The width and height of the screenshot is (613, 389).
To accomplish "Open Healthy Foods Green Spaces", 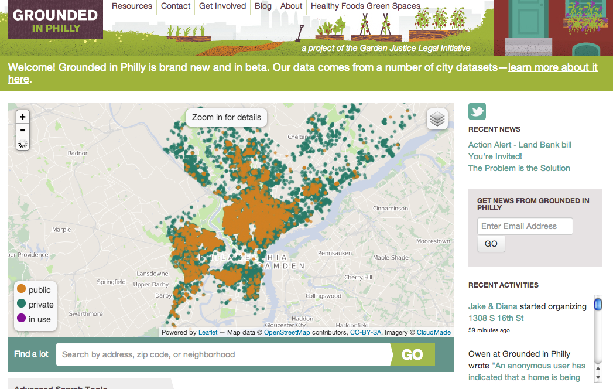I will (x=365, y=6).
